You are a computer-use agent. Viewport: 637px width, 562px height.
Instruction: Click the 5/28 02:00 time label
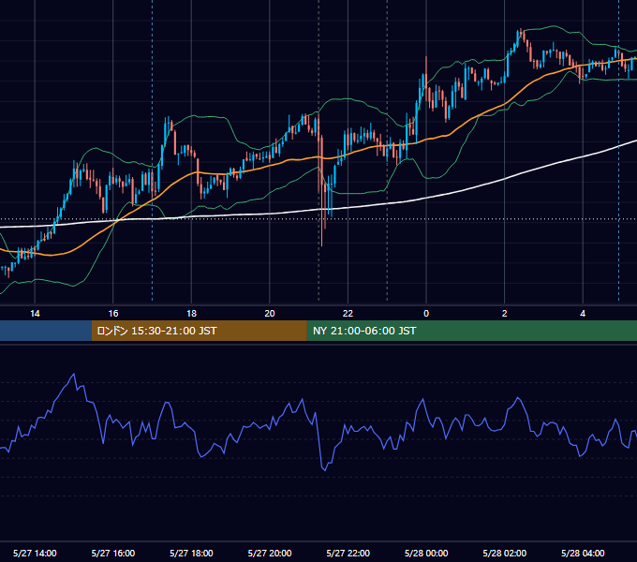pyautogui.click(x=505, y=553)
